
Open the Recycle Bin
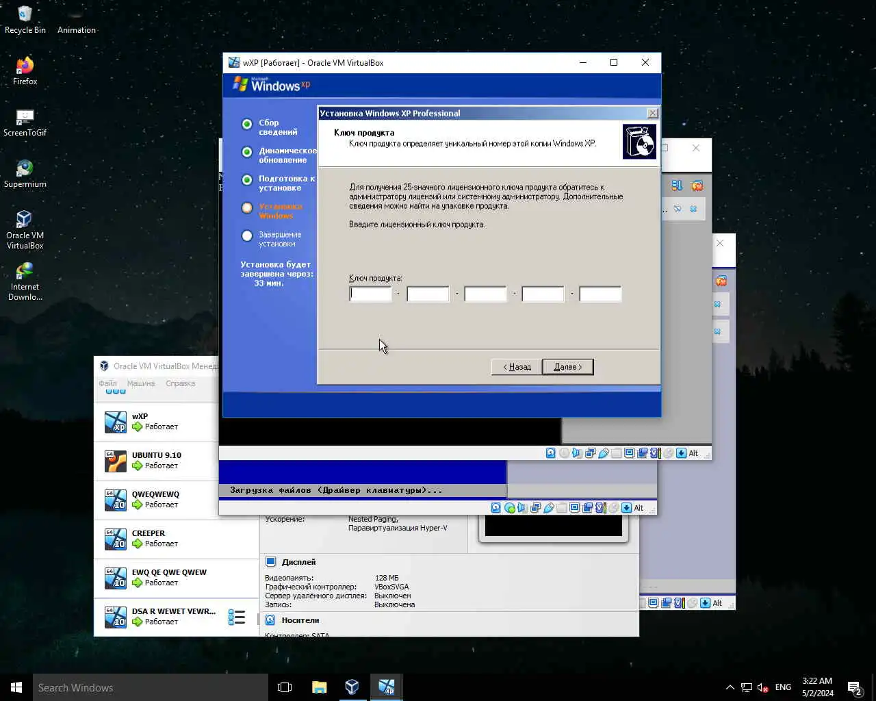pyautogui.click(x=25, y=19)
